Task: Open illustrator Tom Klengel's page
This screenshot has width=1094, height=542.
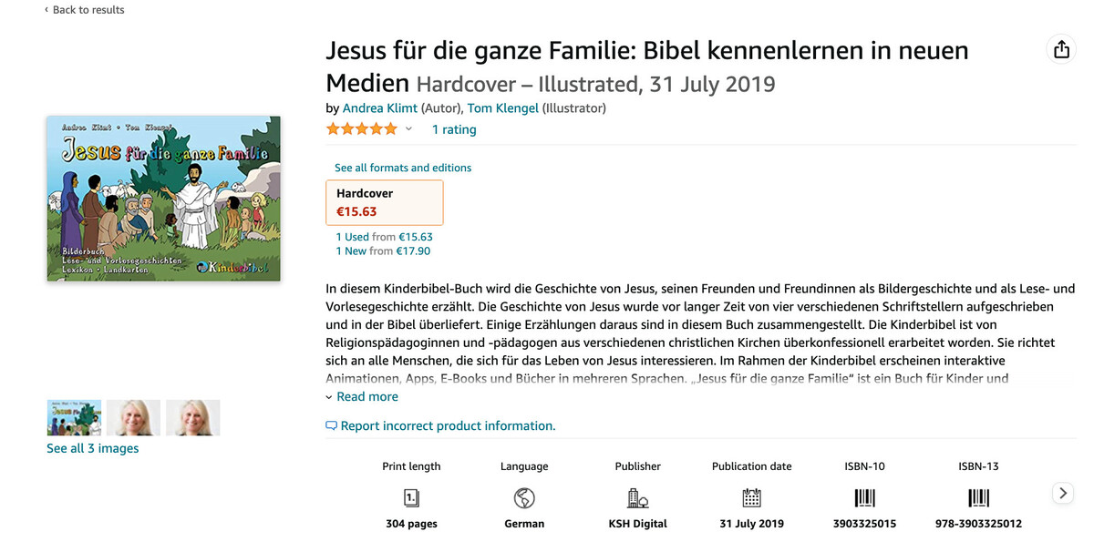Action: click(502, 108)
